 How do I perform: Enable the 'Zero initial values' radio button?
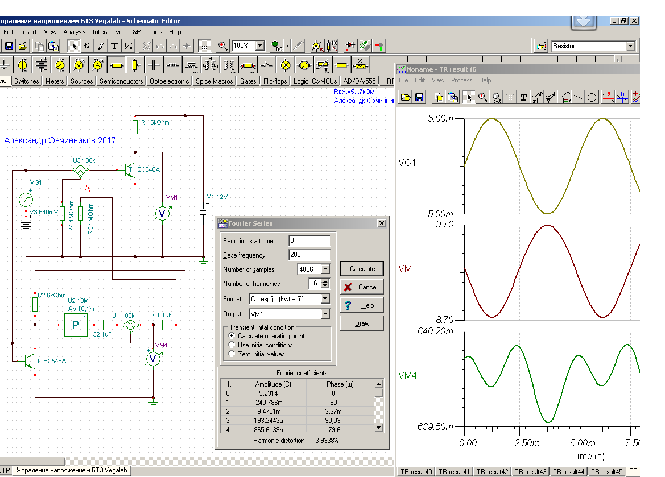point(232,354)
